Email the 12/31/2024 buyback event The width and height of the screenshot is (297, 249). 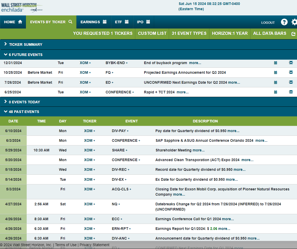(x=291, y=63)
